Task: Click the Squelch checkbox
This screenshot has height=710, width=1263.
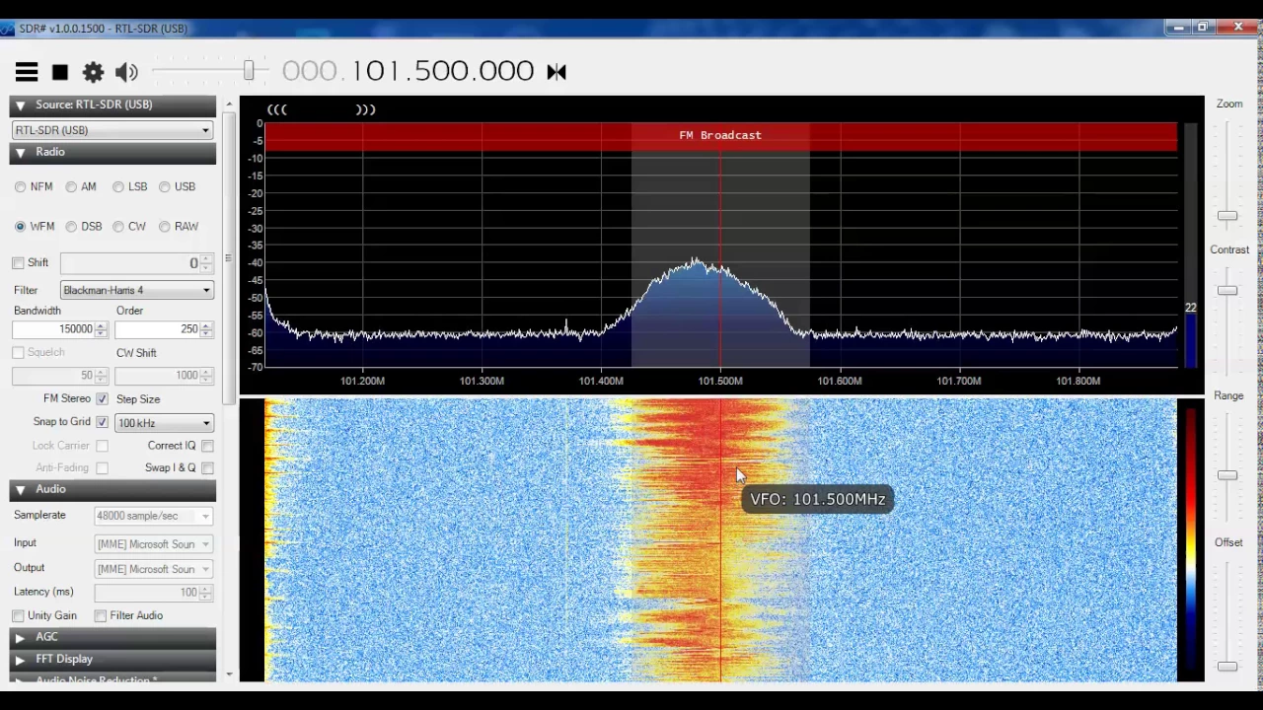Action: pyautogui.click(x=18, y=353)
